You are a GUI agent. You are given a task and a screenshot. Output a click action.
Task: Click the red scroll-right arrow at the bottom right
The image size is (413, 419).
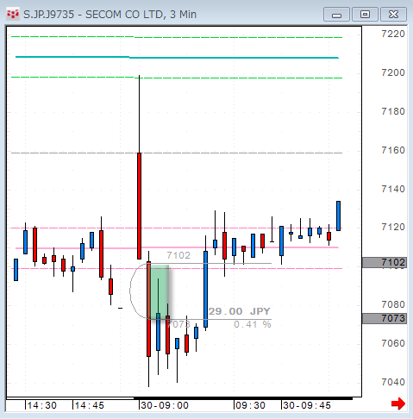(x=398, y=403)
